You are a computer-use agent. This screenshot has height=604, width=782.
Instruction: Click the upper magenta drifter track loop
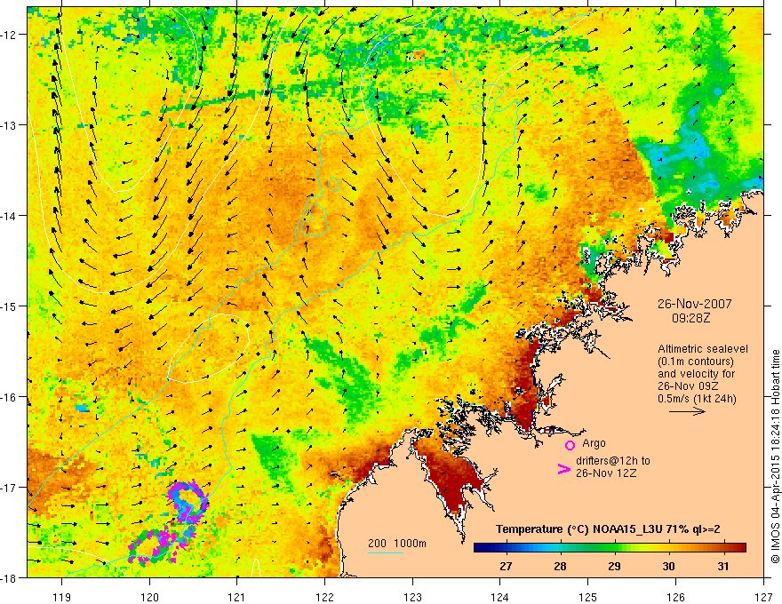click(x=188, y=502)
